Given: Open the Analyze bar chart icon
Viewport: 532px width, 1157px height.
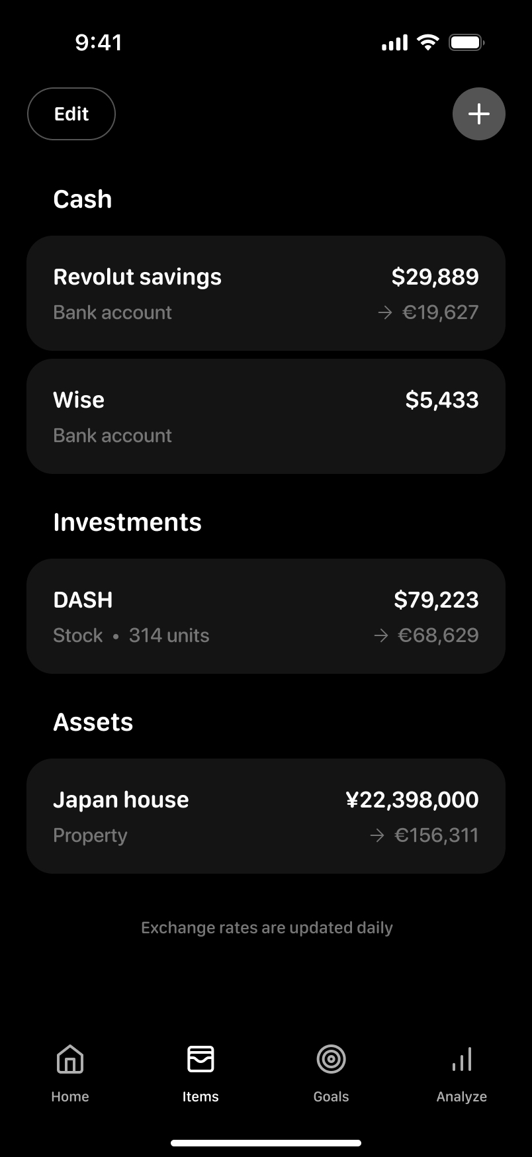Looking at the screenshot, I should [x=461, y=1058].
